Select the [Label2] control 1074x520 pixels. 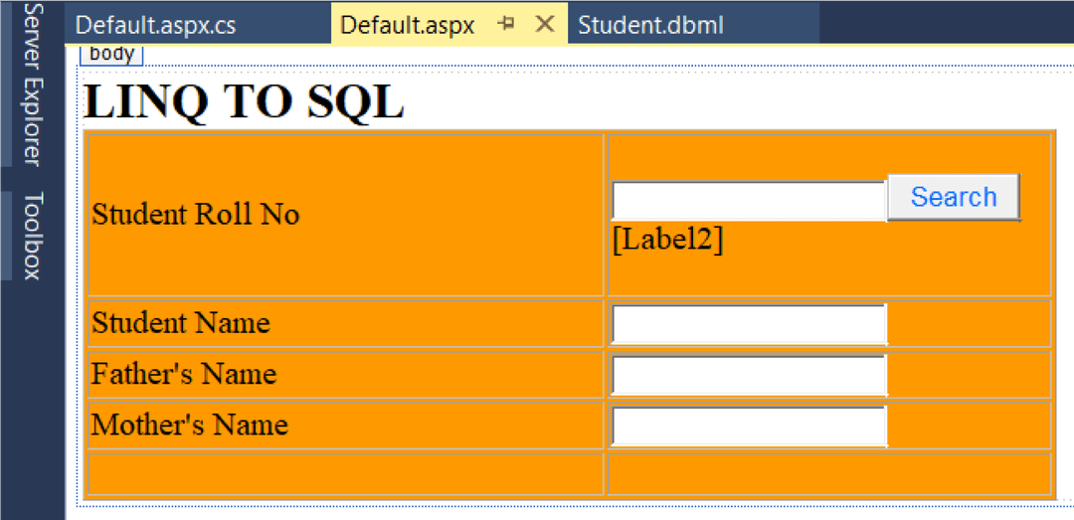click(667, 240)
